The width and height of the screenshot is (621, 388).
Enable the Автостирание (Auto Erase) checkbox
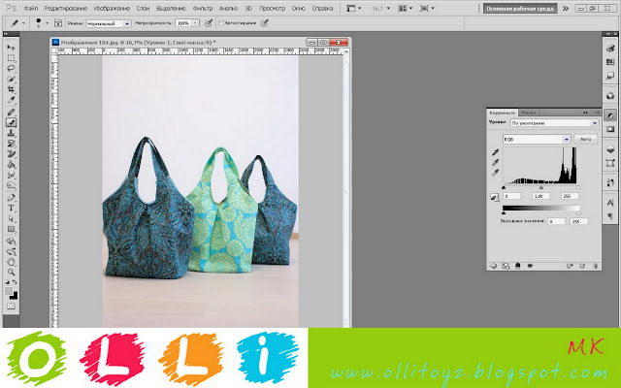click(x=221, y=23)
